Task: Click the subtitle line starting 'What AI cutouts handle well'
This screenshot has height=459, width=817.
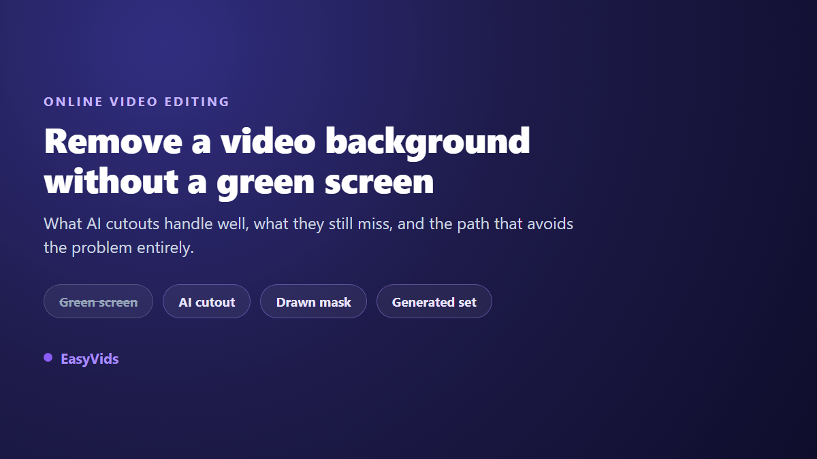Action: click(x=308, y=224)
